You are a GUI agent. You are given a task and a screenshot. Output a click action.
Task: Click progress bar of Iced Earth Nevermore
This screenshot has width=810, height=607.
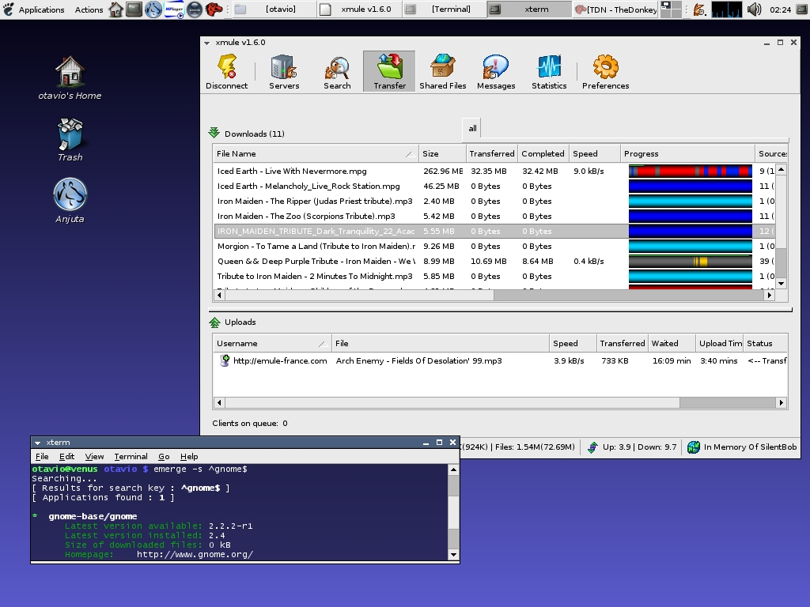point(690,171)
